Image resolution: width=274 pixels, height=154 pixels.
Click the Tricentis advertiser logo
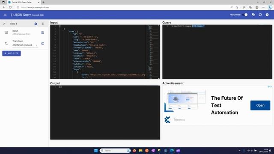point(167,120)
